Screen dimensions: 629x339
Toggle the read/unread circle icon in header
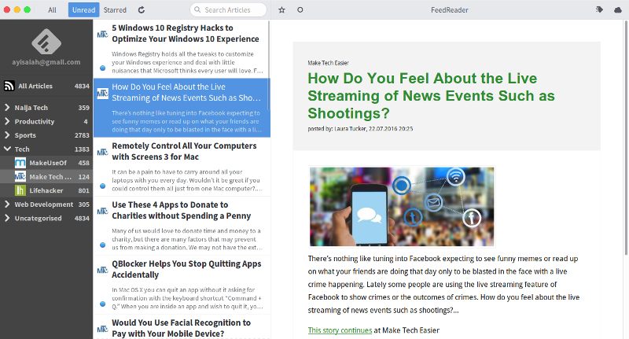click(x=300, y=10)
